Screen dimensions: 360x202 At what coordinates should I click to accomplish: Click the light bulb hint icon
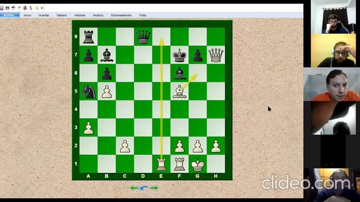click(37, 8)
